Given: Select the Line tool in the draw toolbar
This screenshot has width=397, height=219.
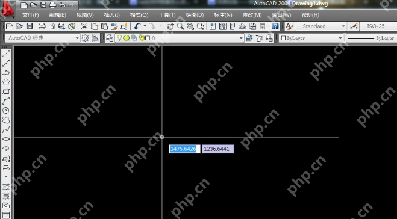Looking at the screenshot, I should [6, 54].
